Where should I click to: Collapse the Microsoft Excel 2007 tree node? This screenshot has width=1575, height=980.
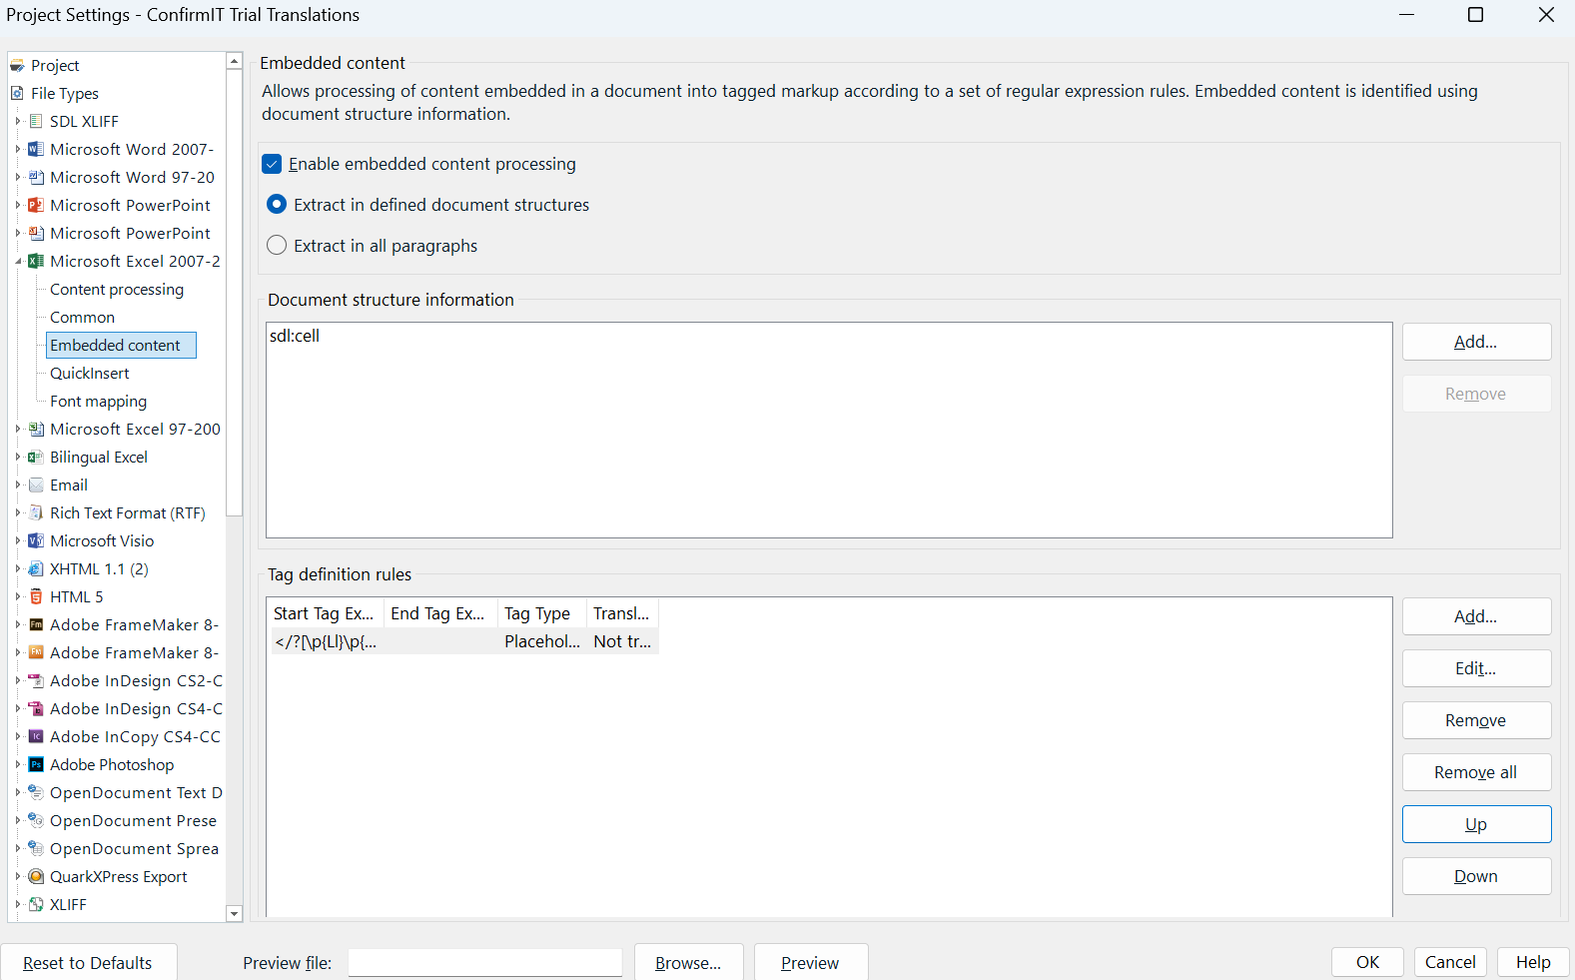click(18, 261)
